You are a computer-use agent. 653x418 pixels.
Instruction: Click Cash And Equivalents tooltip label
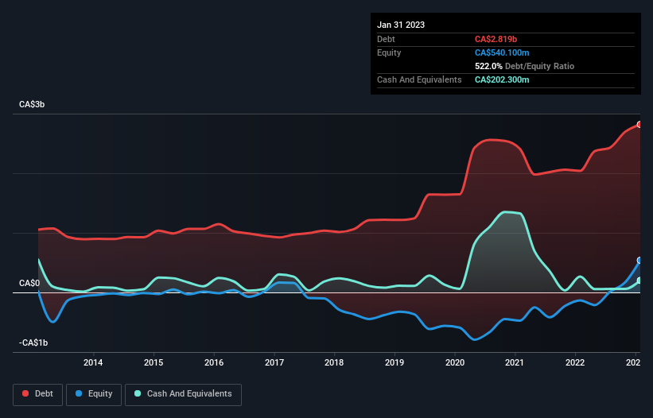(x=419, y=79)
